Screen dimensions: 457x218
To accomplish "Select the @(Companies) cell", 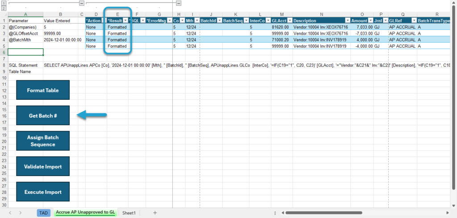I will pyautogui.click(x=25, y=27).
